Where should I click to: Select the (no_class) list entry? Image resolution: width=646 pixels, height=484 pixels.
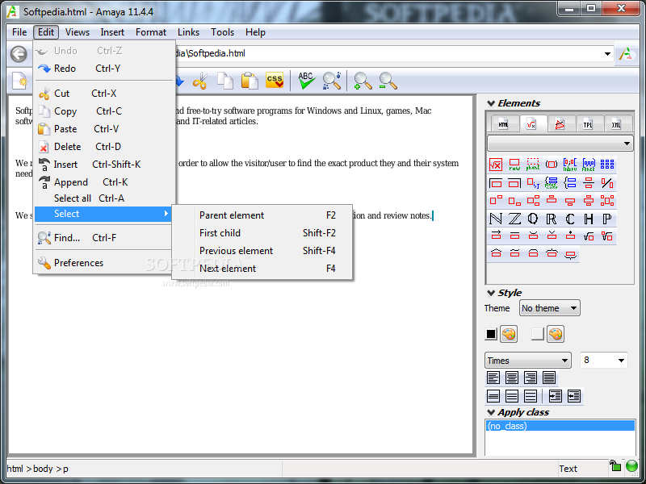coord(560,426)
